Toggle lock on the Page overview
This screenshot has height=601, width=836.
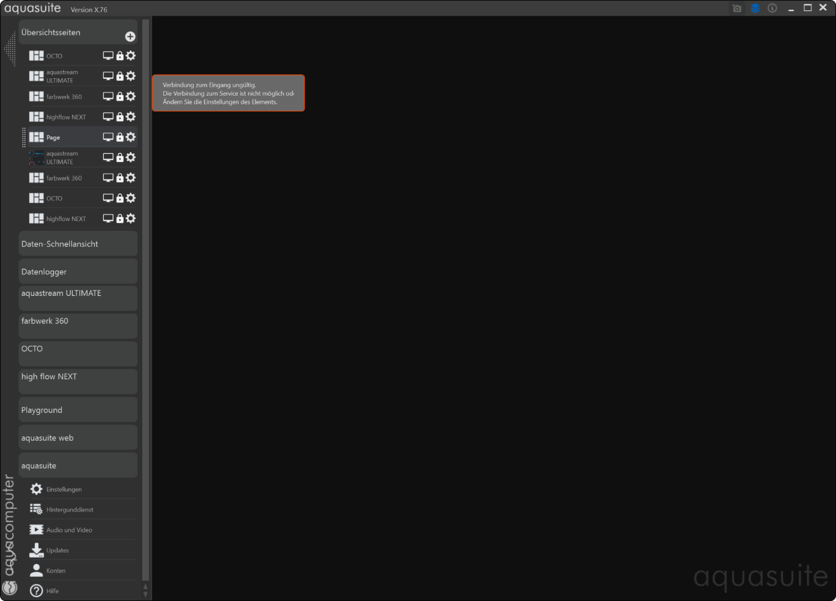pos(120,137)
